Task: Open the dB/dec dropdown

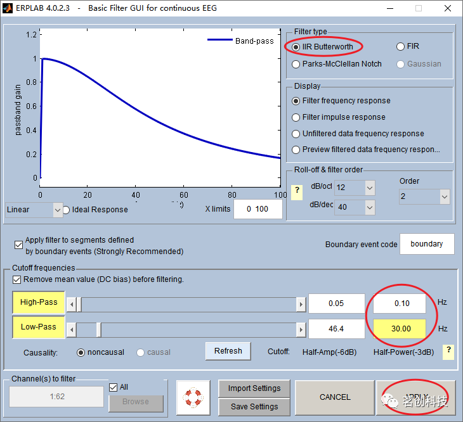Action: pyautogui.click(x=355, y=208)
